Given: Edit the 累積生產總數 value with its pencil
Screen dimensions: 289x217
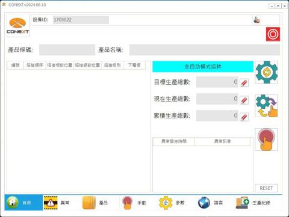Looking at the screenshot, I should tap(244, 117).
